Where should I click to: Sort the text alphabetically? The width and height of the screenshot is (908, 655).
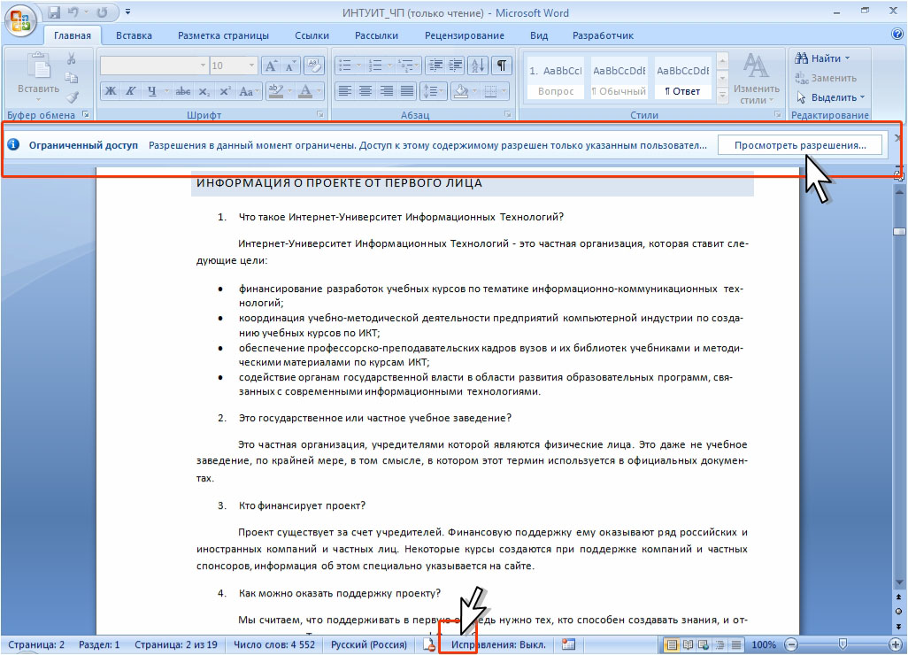pyautogui.click(x=478, y=65)
